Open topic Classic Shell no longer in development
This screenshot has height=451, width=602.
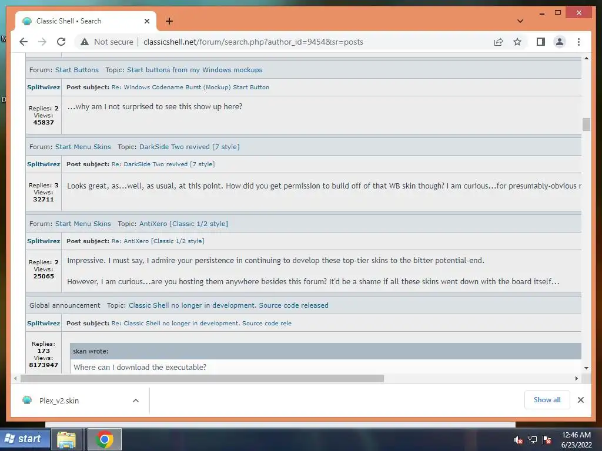tap(229, 305)
